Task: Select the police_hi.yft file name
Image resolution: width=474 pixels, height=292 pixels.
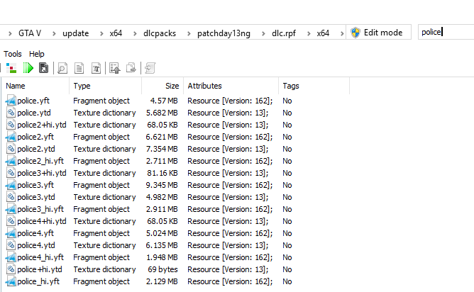Action: (38, 282)
